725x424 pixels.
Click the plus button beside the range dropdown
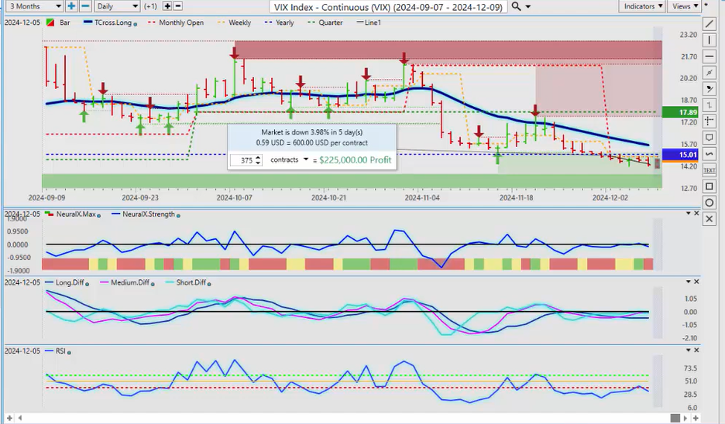click(x=71, y=6)
